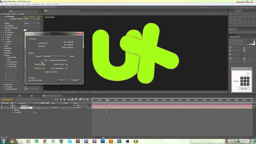Click OK in the Auto-trace dialog

click(62, 80)
